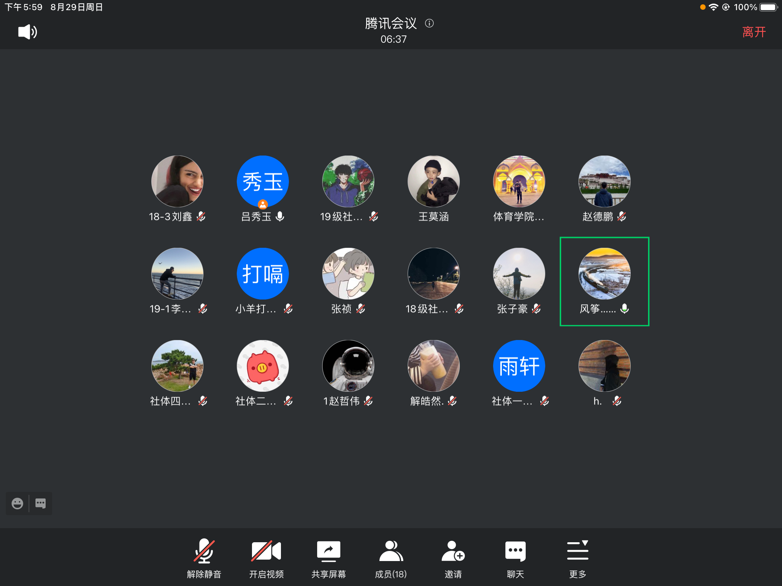This screenshot has width=782, height=586.
Task: Select the 吕秀玉 participant avatar
Action: (x=262, y=182)
